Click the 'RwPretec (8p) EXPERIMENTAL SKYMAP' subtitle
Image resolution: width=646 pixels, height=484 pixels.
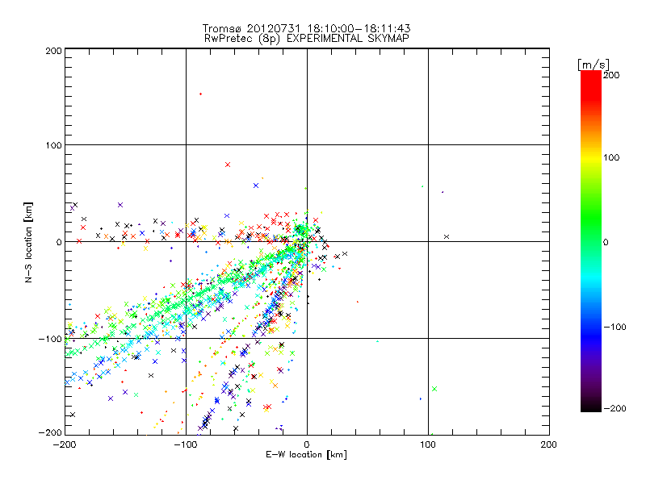306,39
